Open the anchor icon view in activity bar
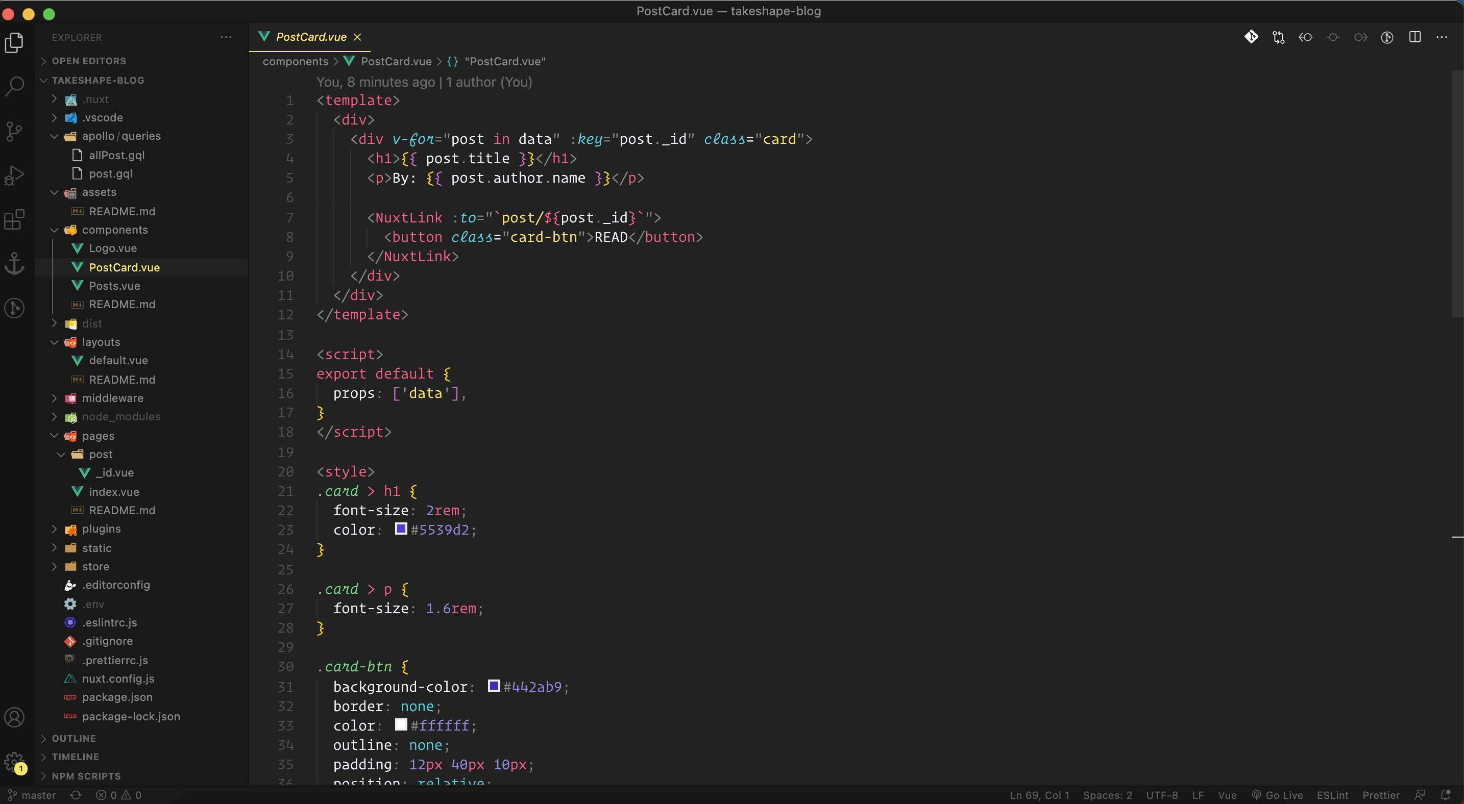1464x804 pixels. pos(14,263)
